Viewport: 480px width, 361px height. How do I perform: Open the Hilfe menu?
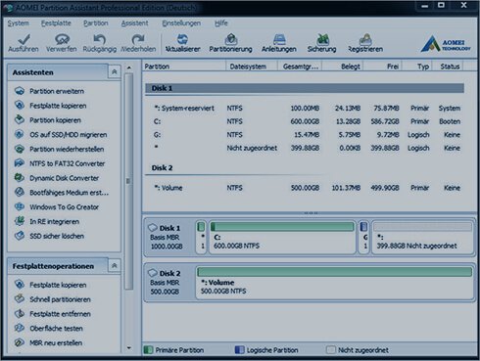click(x=221, y=23)
